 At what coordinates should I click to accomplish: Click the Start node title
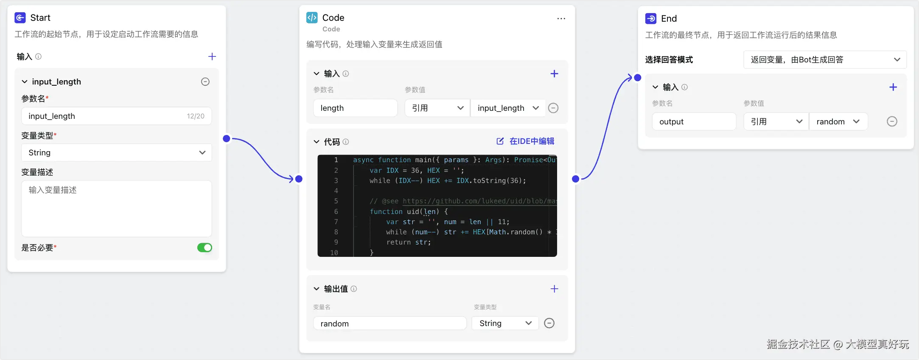[40, 18]
